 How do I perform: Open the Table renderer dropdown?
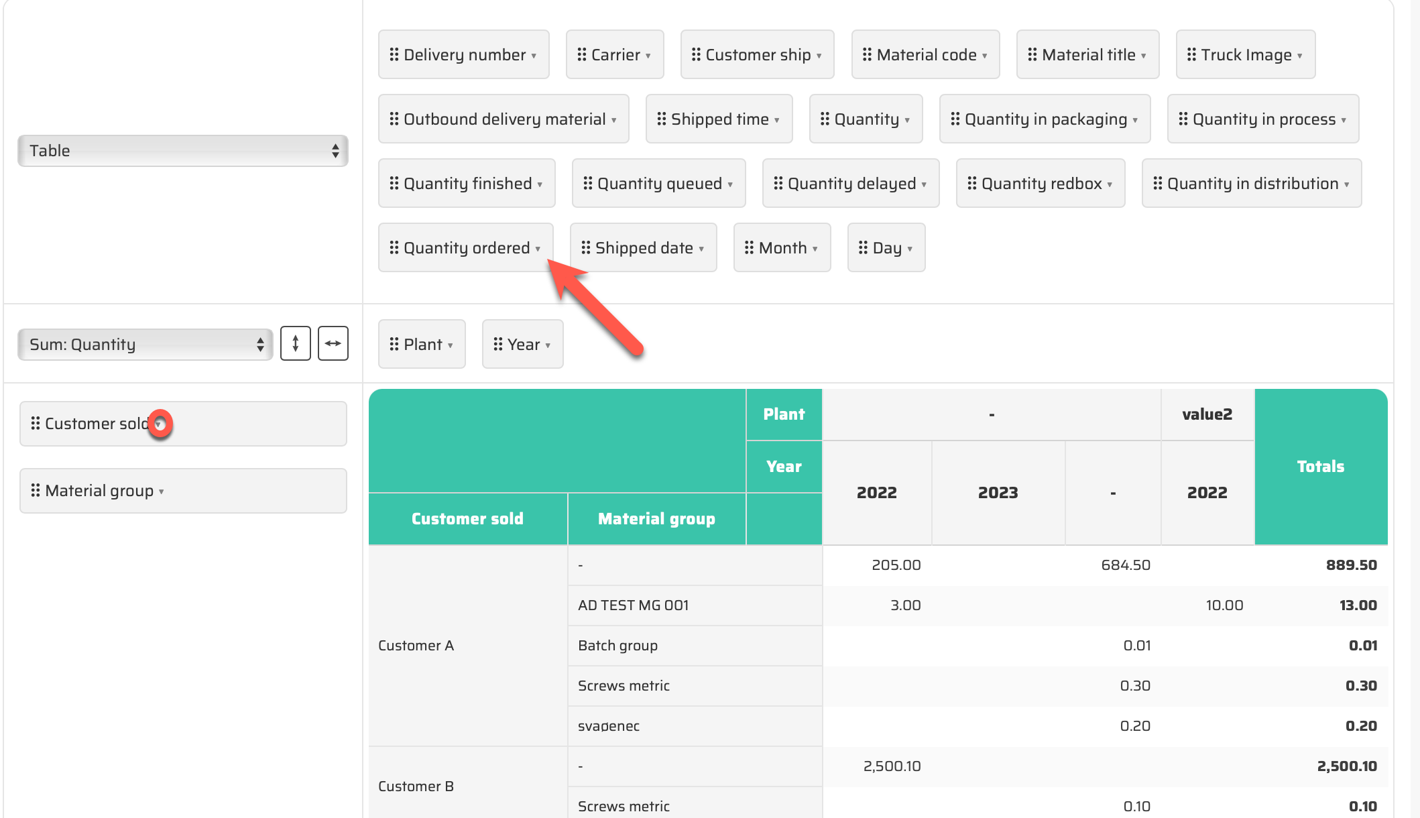pyautogui.click(x=182, y=150)
